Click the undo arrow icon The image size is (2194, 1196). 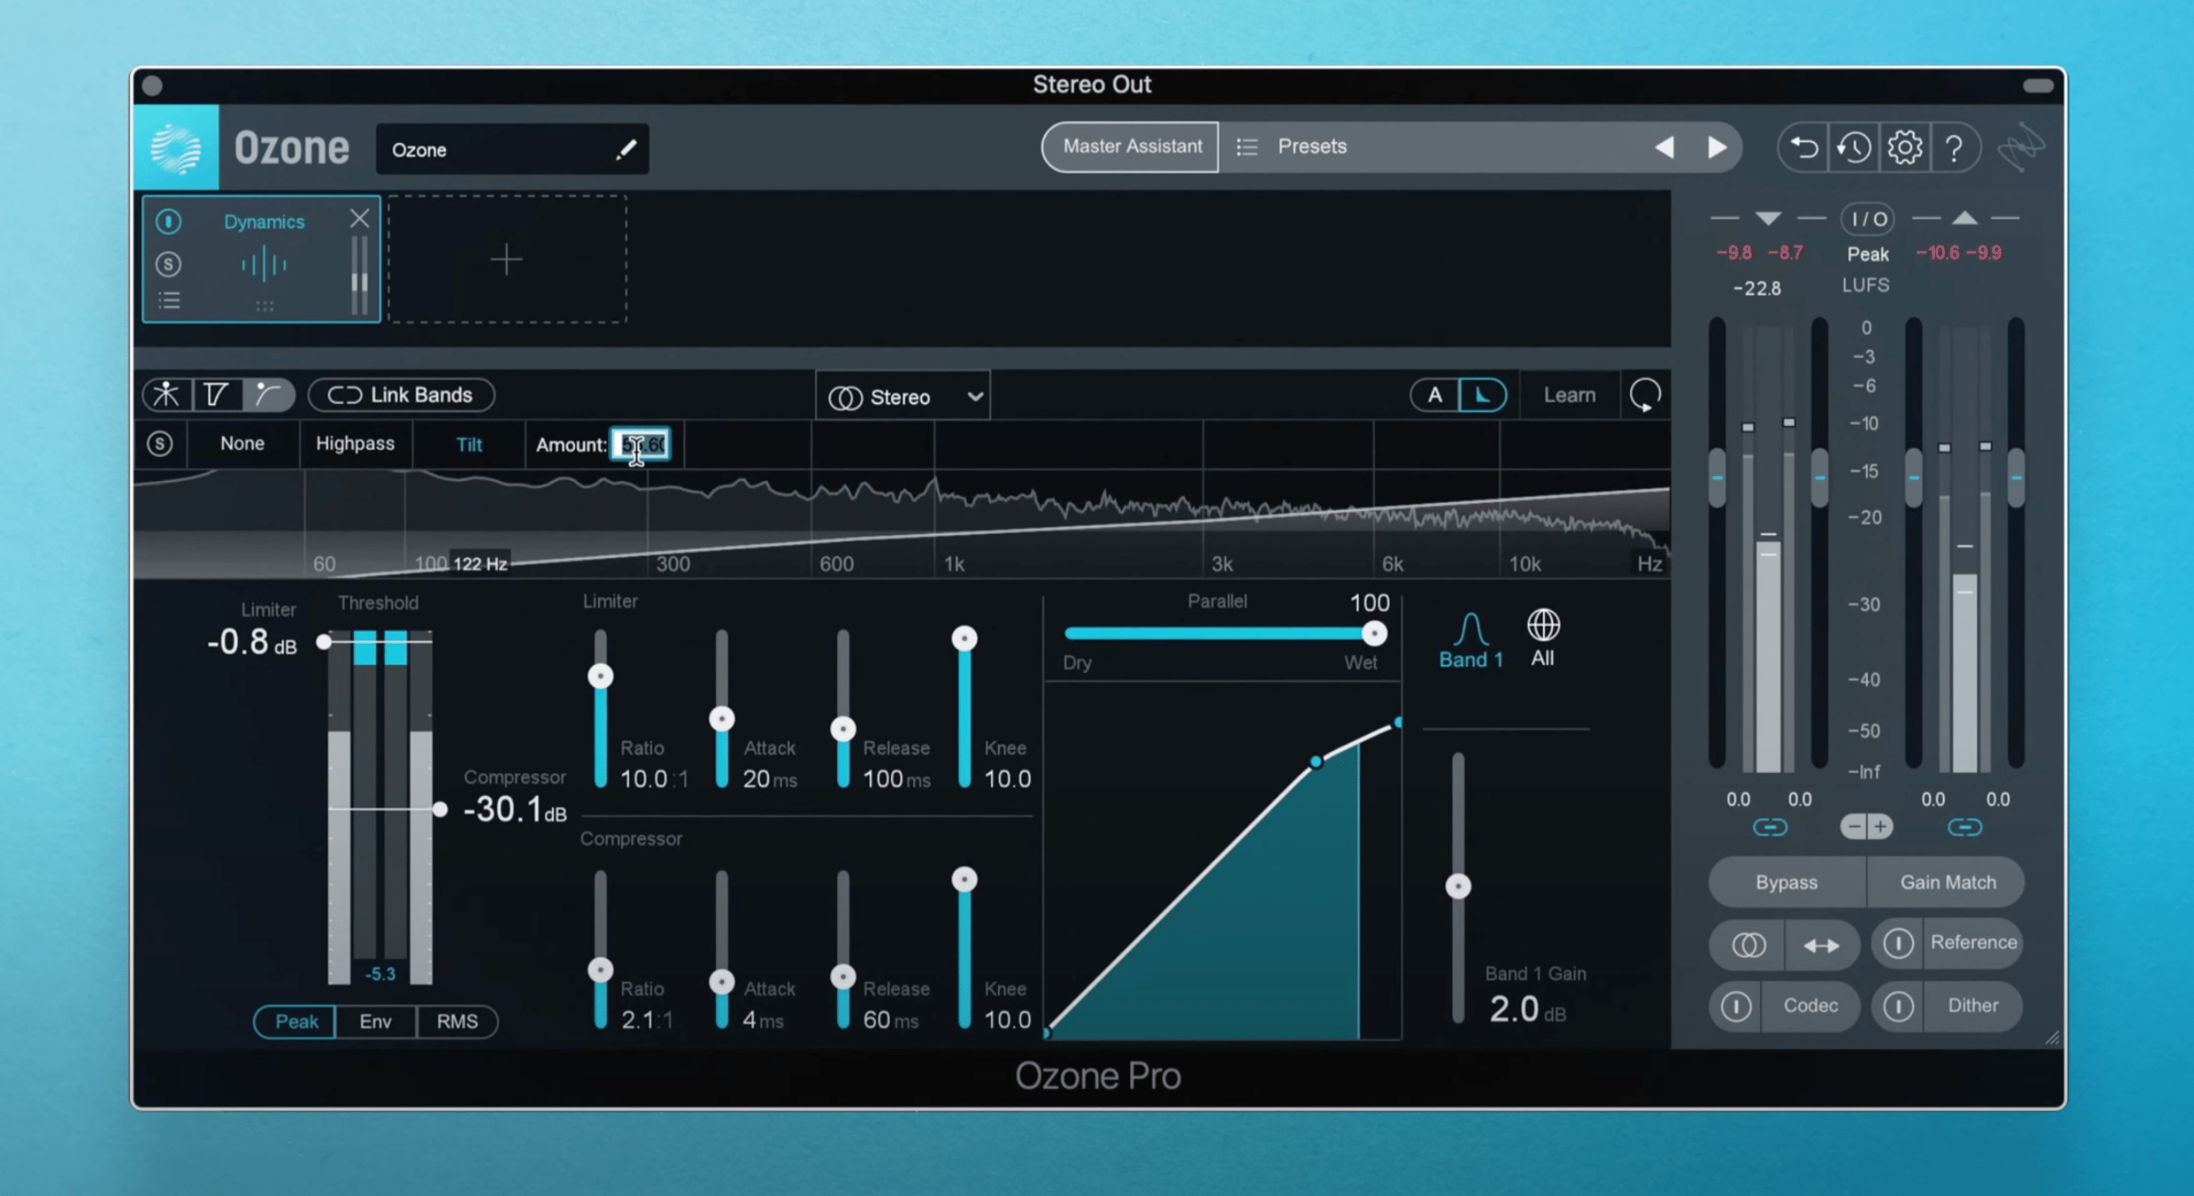1804,147
